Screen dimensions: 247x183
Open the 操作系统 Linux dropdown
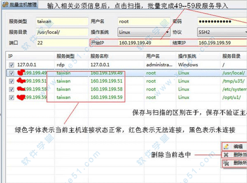click(144, 32)
